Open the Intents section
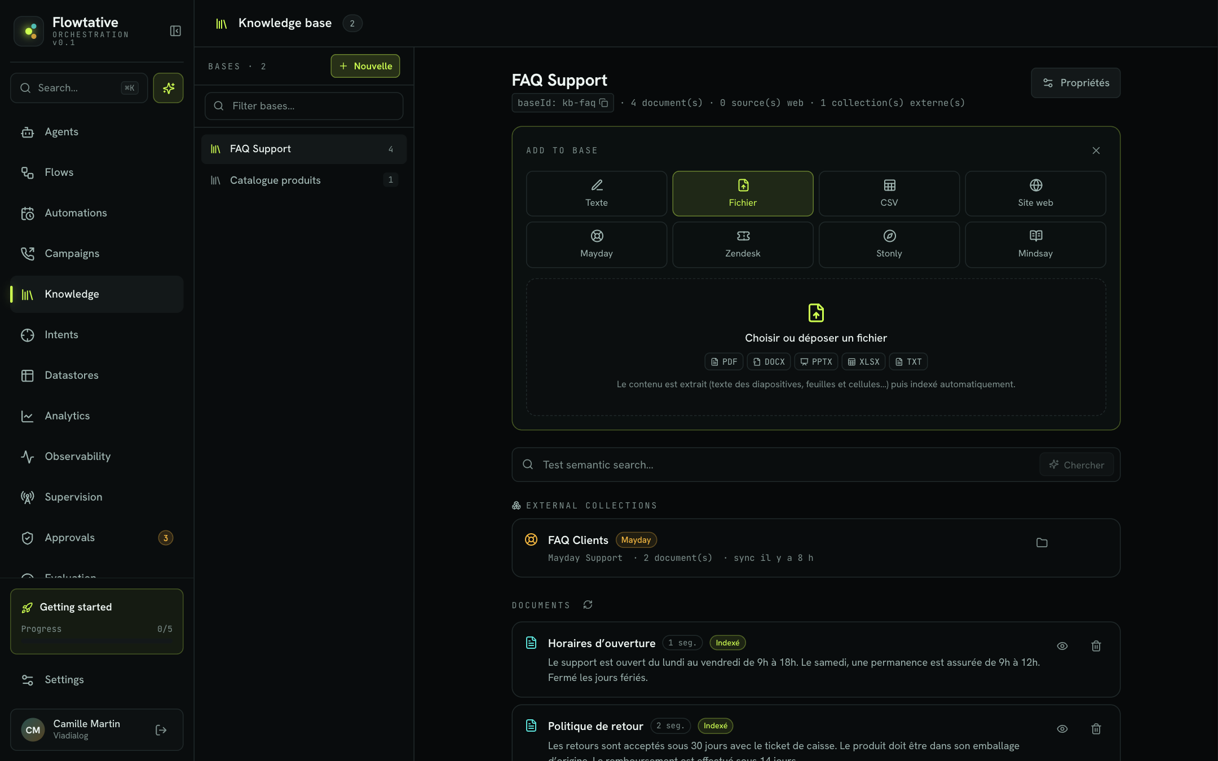 click(96, 335)
